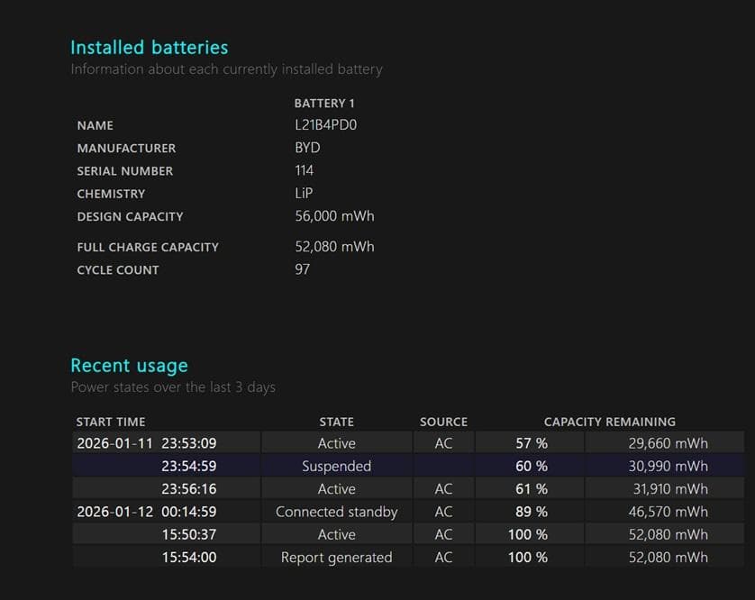
Task: Click the design capacity value 56,000 mWh
Action: 334,216
